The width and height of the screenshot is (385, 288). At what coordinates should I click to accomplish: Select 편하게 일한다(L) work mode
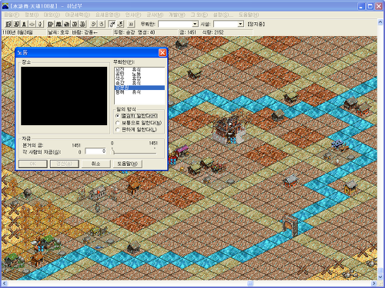tap(136, 130)
